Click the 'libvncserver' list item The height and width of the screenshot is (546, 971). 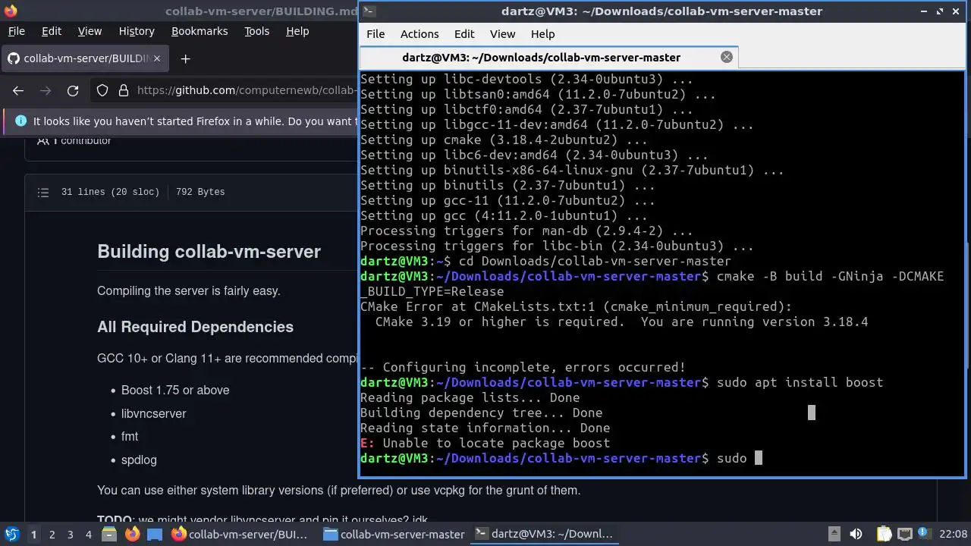coord(153,413)
